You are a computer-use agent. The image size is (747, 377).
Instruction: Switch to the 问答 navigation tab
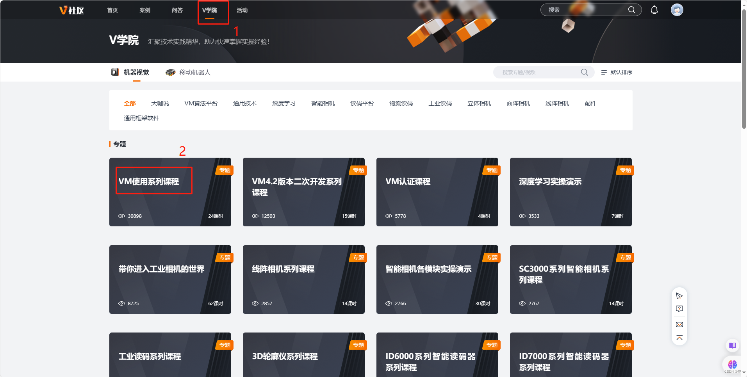tap(177, 10)
